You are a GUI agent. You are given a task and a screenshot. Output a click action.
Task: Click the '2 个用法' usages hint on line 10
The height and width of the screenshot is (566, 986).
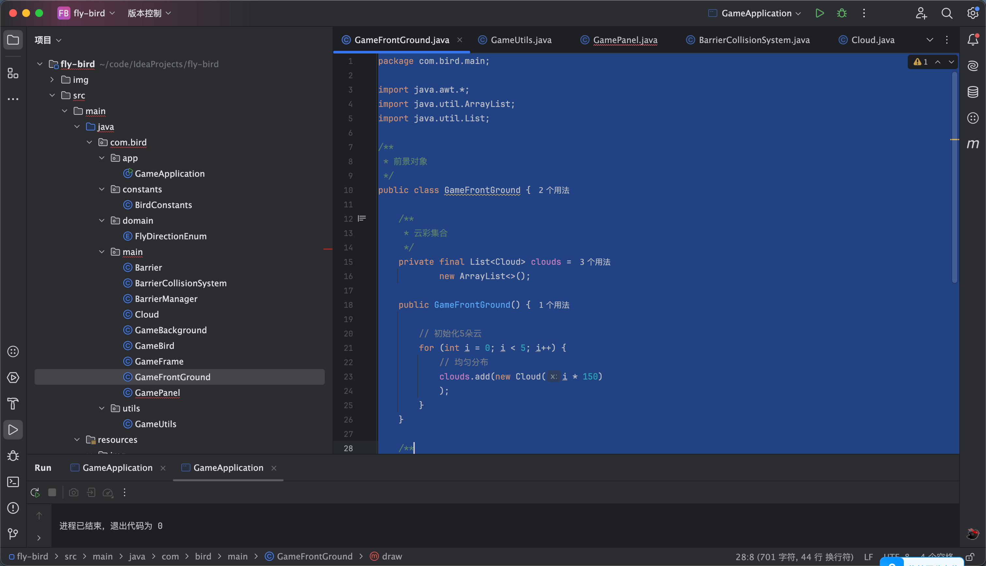click(554, 190)
